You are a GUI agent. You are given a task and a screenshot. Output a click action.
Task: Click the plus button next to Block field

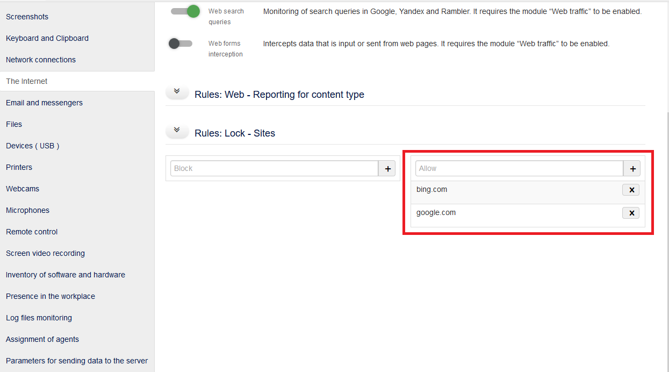coord(387,168)
